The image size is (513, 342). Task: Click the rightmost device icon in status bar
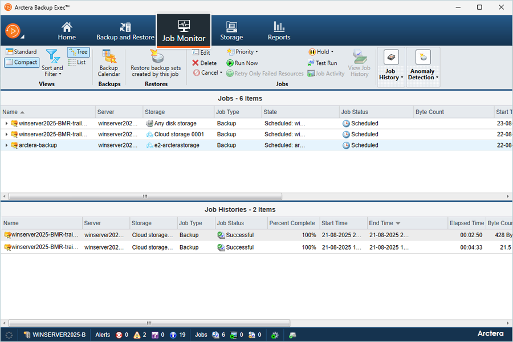pos(292,335)
